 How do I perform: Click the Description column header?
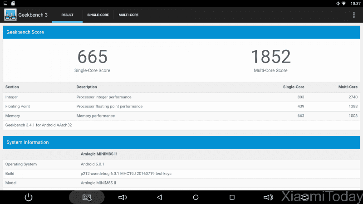pos(87,87)
